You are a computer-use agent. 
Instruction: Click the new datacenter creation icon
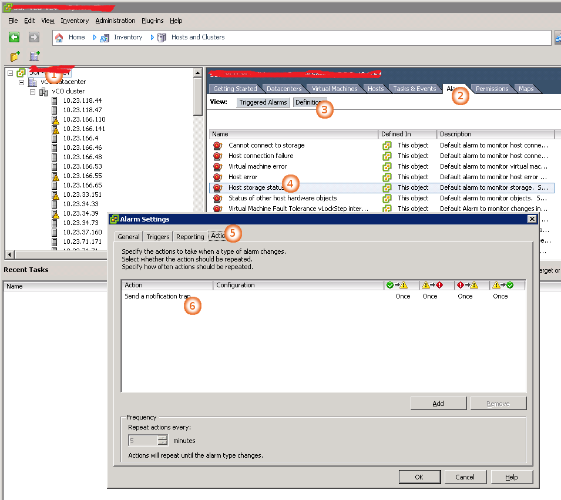point(34,56)
